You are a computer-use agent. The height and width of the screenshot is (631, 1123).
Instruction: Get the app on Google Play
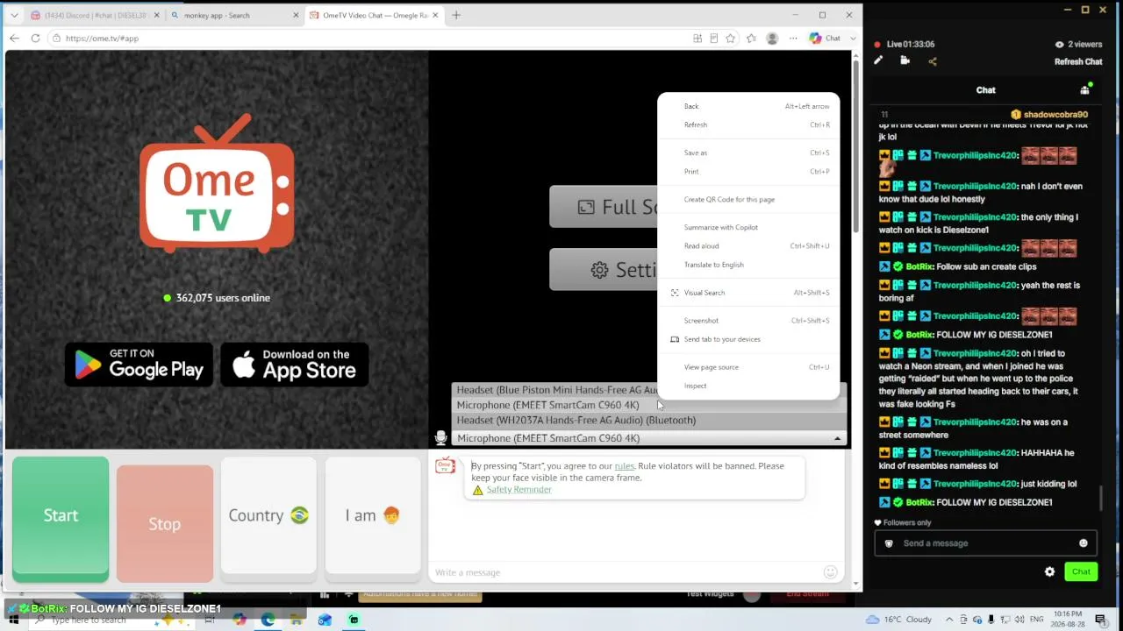coord(139,365)
